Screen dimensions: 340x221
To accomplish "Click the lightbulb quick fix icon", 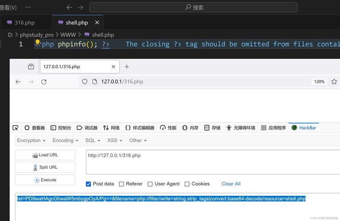I will click(38, 42).
